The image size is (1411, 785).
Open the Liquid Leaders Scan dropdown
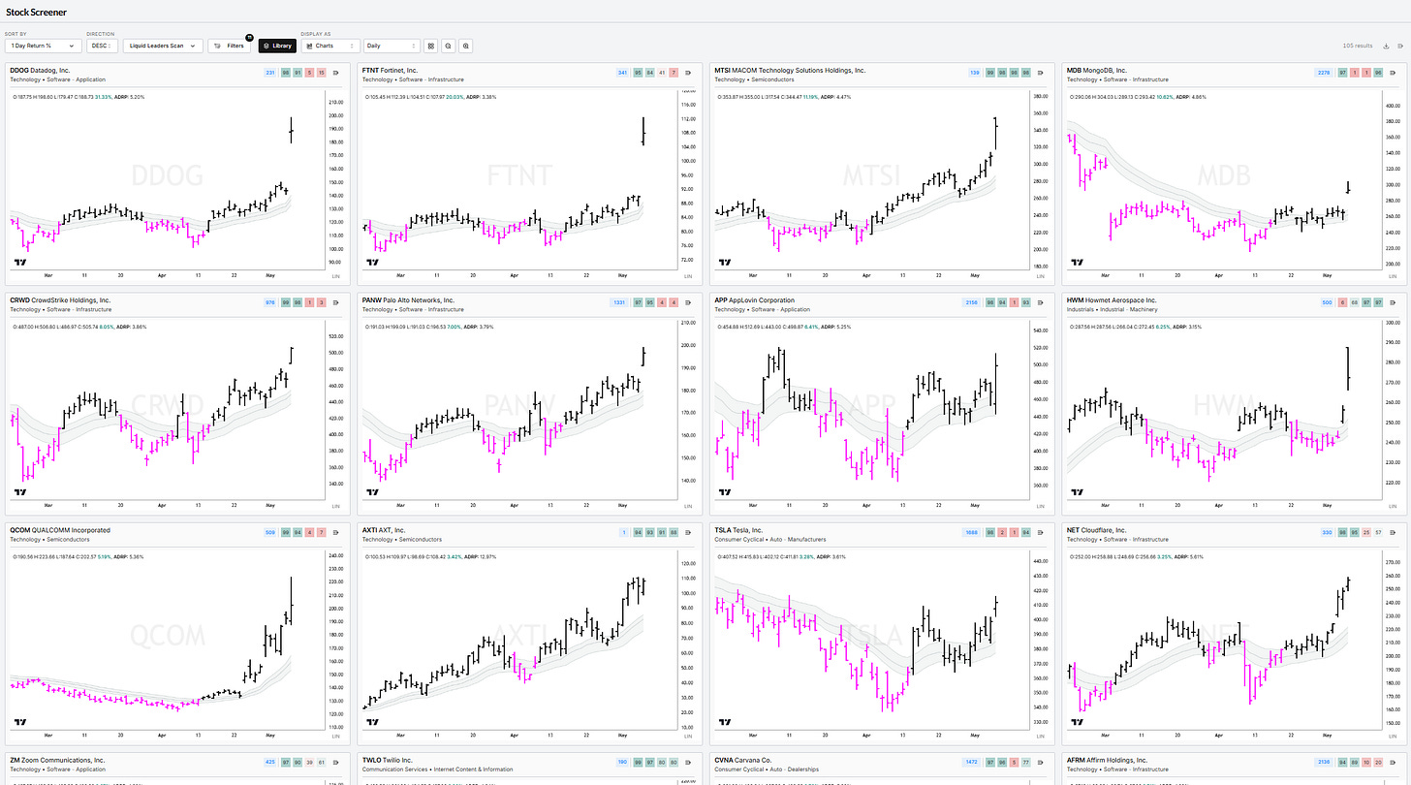163,46
